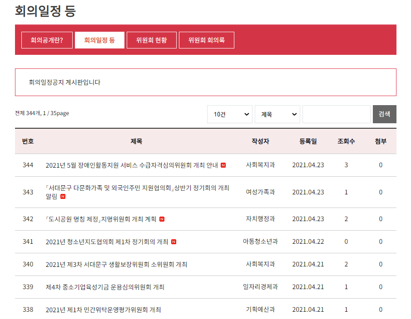Image resolution: width=411 pixels, height=319 pixels.
Task: Click the number 344 cell
Action: click(x=28, y=165)
